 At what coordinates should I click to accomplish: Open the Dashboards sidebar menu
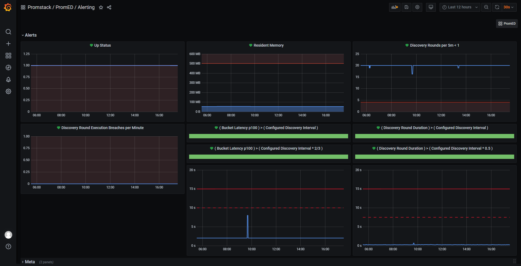(x=8, y=56)
